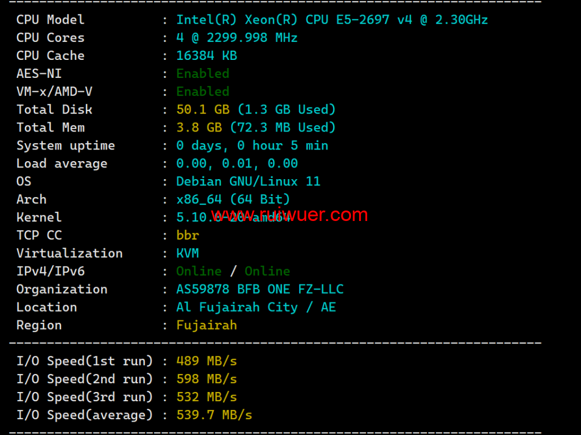Click the IPv4/IPv6 label

pyautogui.click(x=51, y=272)
